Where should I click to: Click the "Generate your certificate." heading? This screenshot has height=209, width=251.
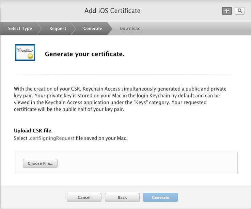coord(84,54)
